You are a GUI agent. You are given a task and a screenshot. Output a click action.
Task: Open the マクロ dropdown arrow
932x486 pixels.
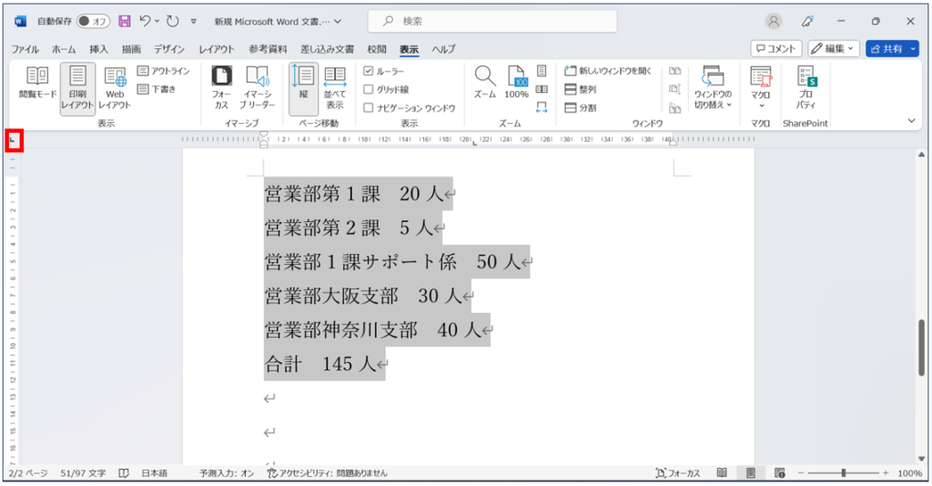point(762,106)
